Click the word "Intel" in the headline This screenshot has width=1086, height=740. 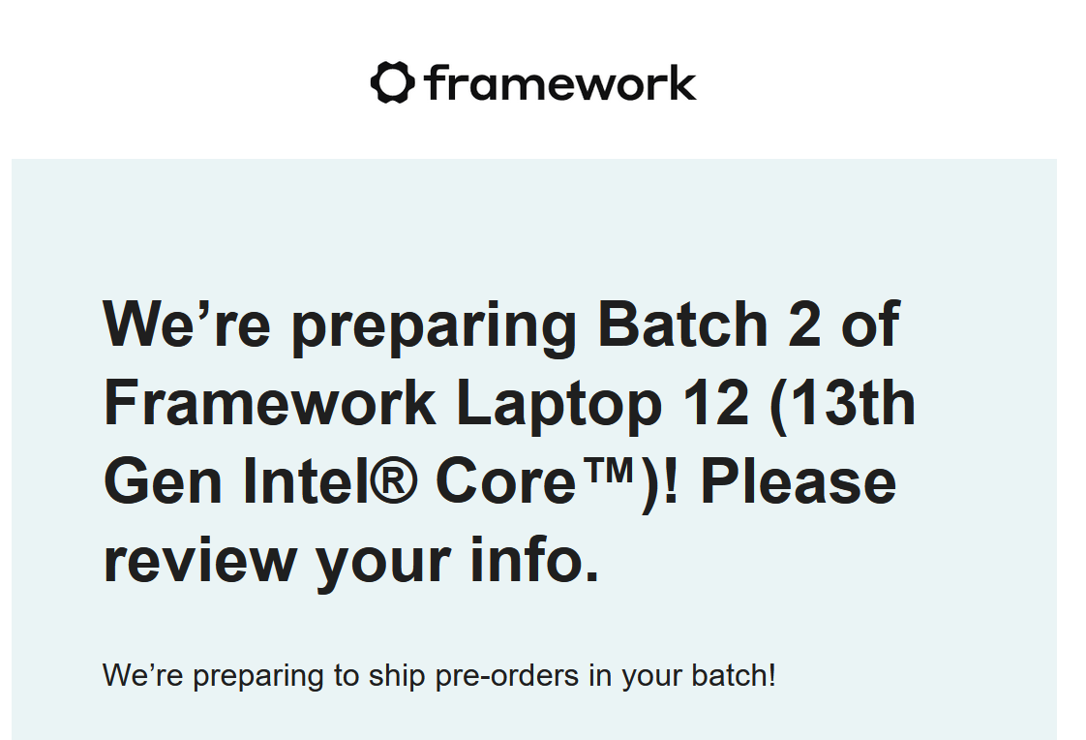[x=305, y=480]
